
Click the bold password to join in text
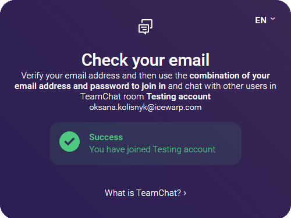click(x=128, y=86)
